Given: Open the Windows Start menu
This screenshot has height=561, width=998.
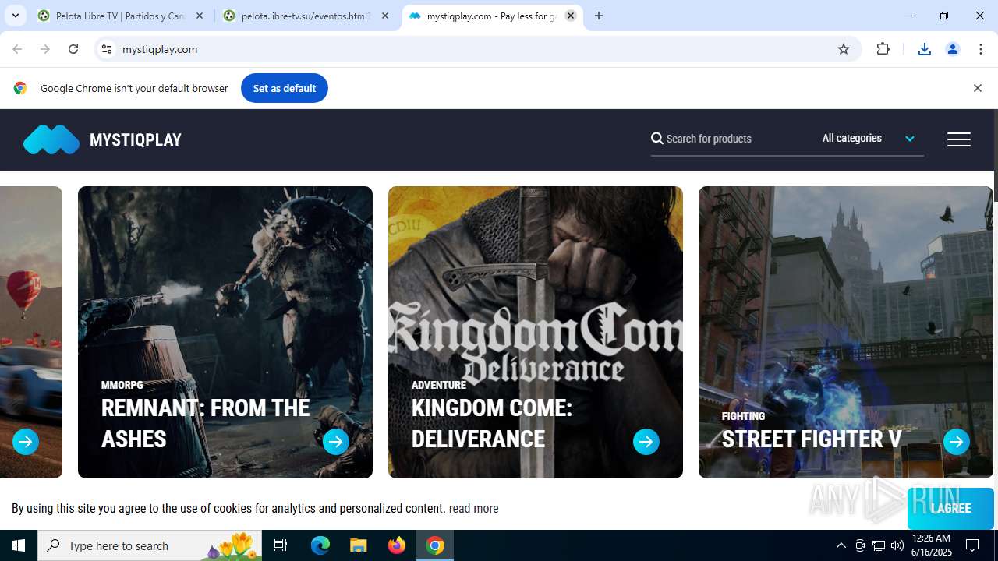Looking at the screenshot, I should [x=19, y=545].
